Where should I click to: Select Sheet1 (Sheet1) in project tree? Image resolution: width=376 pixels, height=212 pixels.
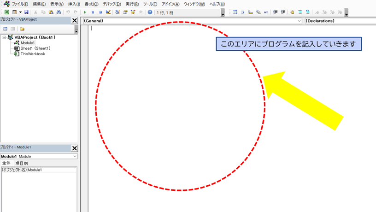[x=35, y=48]
